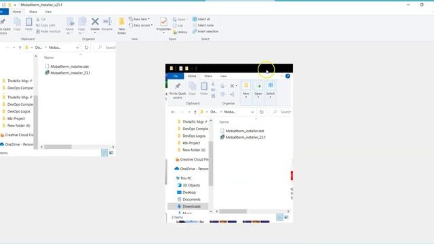Collapse the ribbon in the front window
Screen dimensions: 434x244
pyautogui.click(x=281, y=76)
